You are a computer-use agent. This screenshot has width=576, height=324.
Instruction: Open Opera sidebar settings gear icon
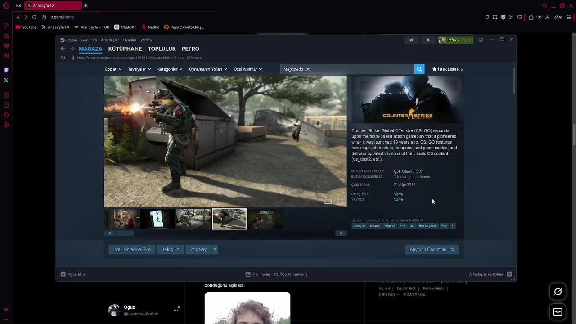click(x=6, y=125)
